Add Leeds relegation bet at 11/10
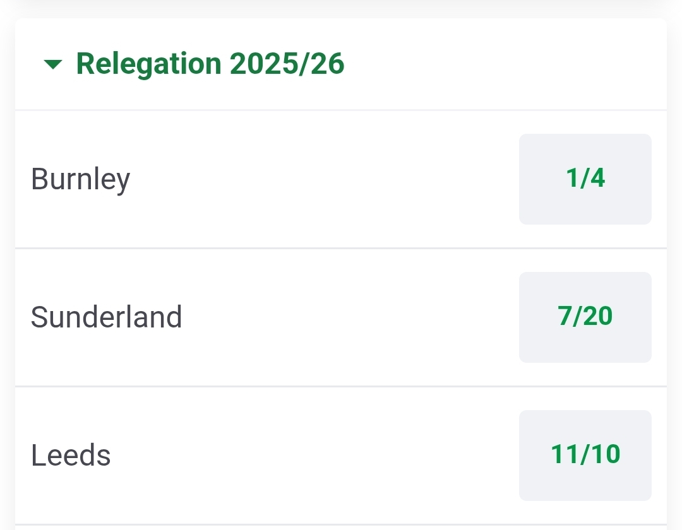This screenshot has height=530, width=682. 585,455
